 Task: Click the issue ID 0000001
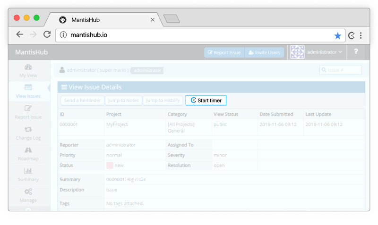(x=69, y=125)
